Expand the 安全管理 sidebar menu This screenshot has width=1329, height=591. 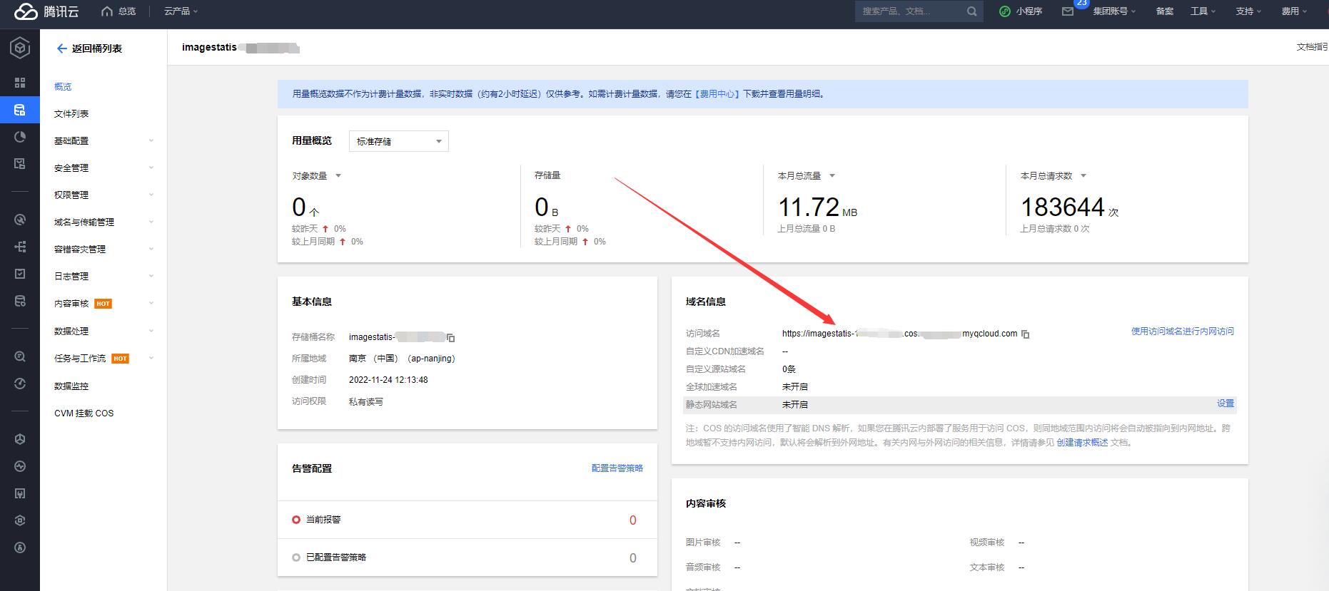pyautogui.click(x=104, y=168)
